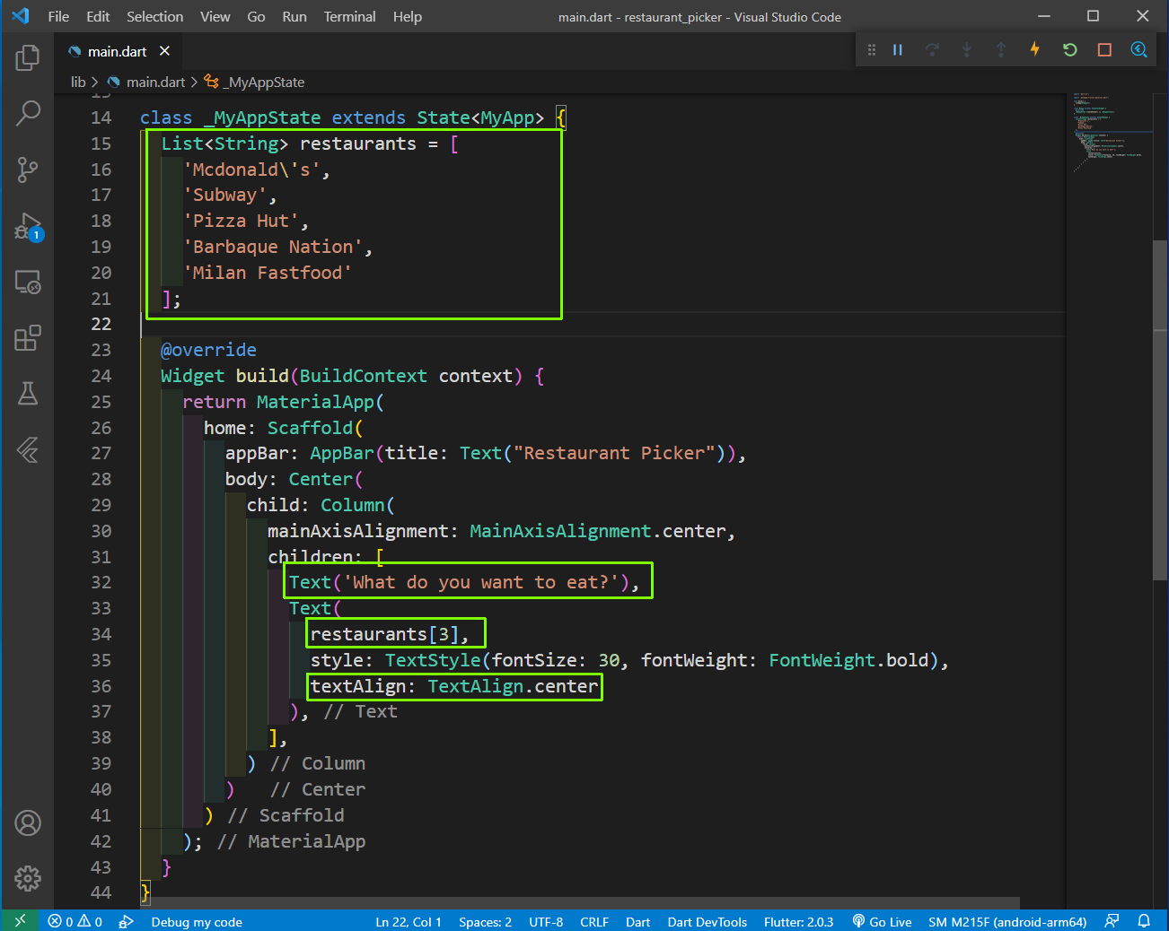Click Flutter: 2.0.3 version status item
This screenshot has width=1169, height=931.
coord(798,921)
